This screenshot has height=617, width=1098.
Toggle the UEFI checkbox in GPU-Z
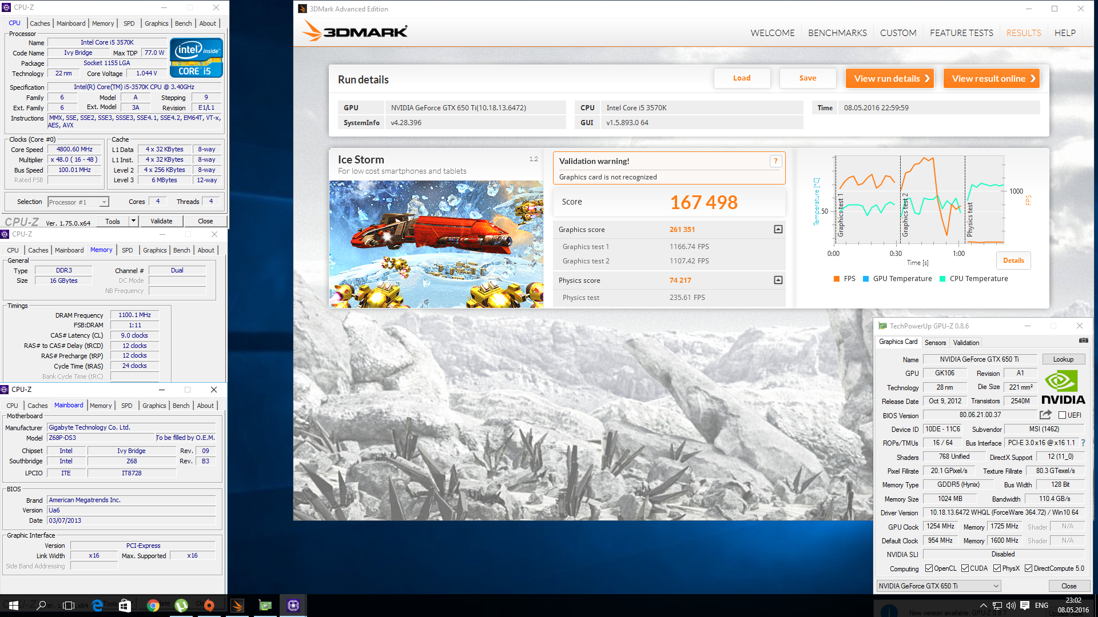coord(1062,415)
